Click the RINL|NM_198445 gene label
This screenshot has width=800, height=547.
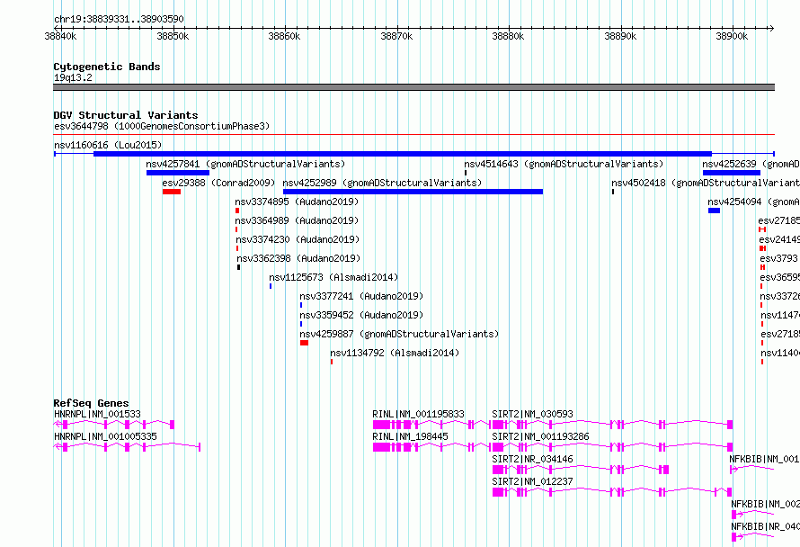coord(410,436)
